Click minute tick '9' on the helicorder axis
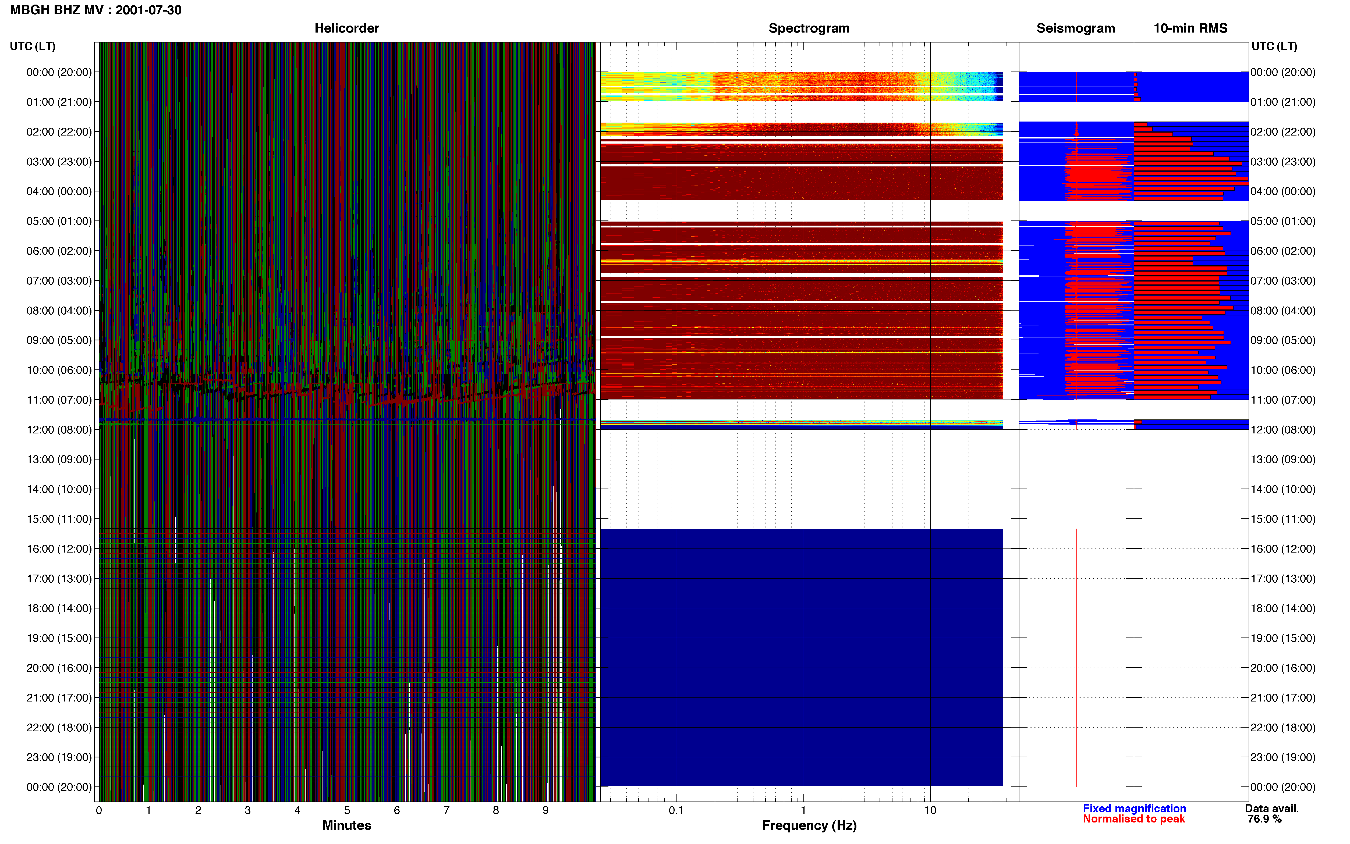The height and width of the screenshot is (844, 1350). (x=545, y=810)
